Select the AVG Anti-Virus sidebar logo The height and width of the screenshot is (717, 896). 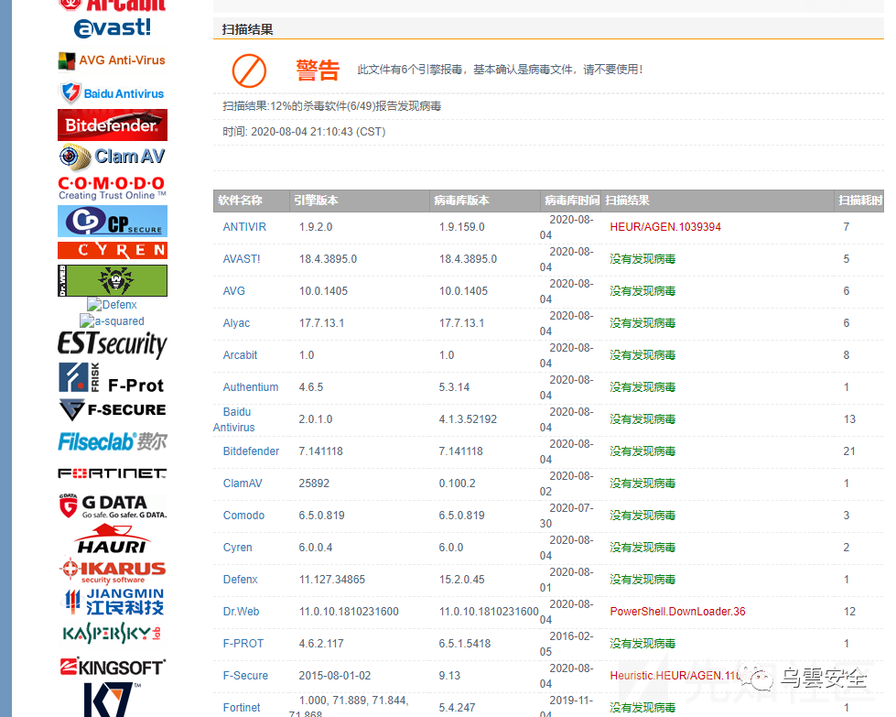[112, 60]
